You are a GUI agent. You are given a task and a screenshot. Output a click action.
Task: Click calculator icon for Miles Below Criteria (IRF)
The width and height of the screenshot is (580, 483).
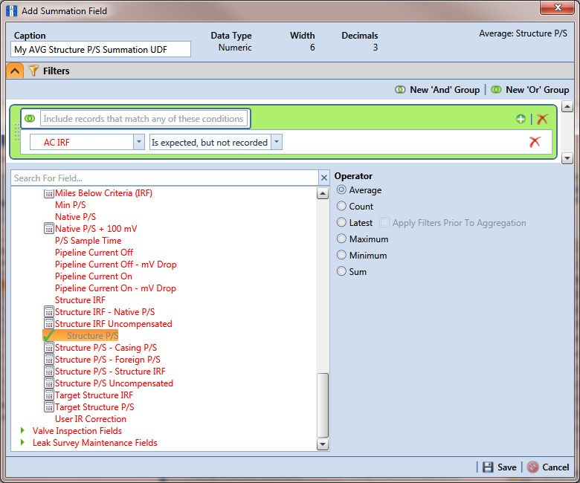click(49, 193)
